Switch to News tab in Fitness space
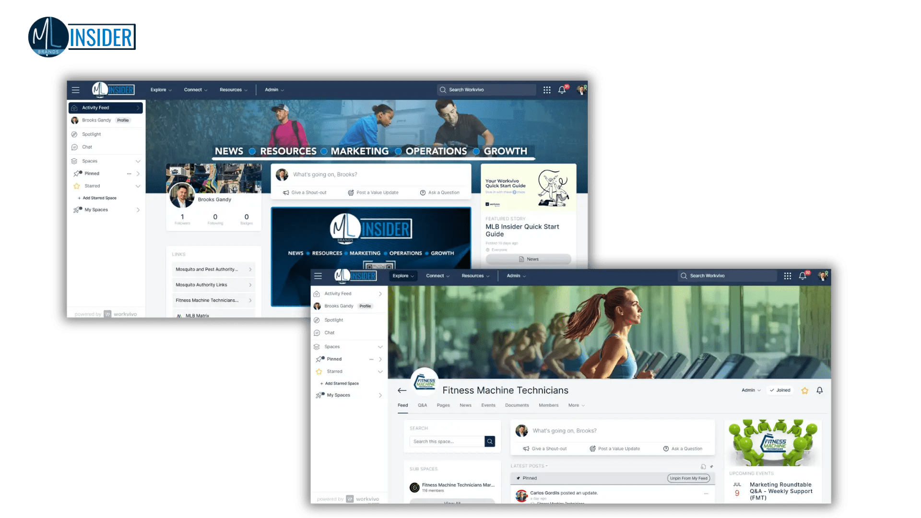This screenshot has height=518, width=921. tap(465, 406)
